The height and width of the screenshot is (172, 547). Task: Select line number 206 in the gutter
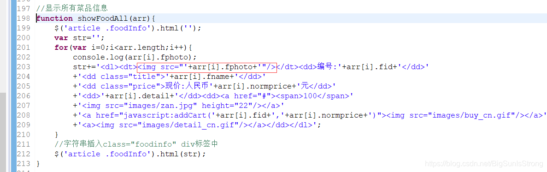(x=24, y=95)
